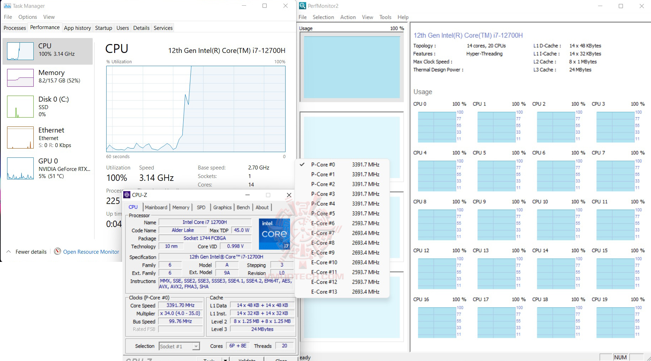Viewport: 651px width, 361px height.
Task: Select the CPU tab in CPU-Z
Action: [x=133, y=207]
